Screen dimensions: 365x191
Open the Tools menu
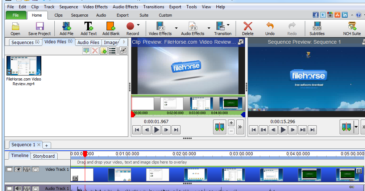tap(192, 7)
